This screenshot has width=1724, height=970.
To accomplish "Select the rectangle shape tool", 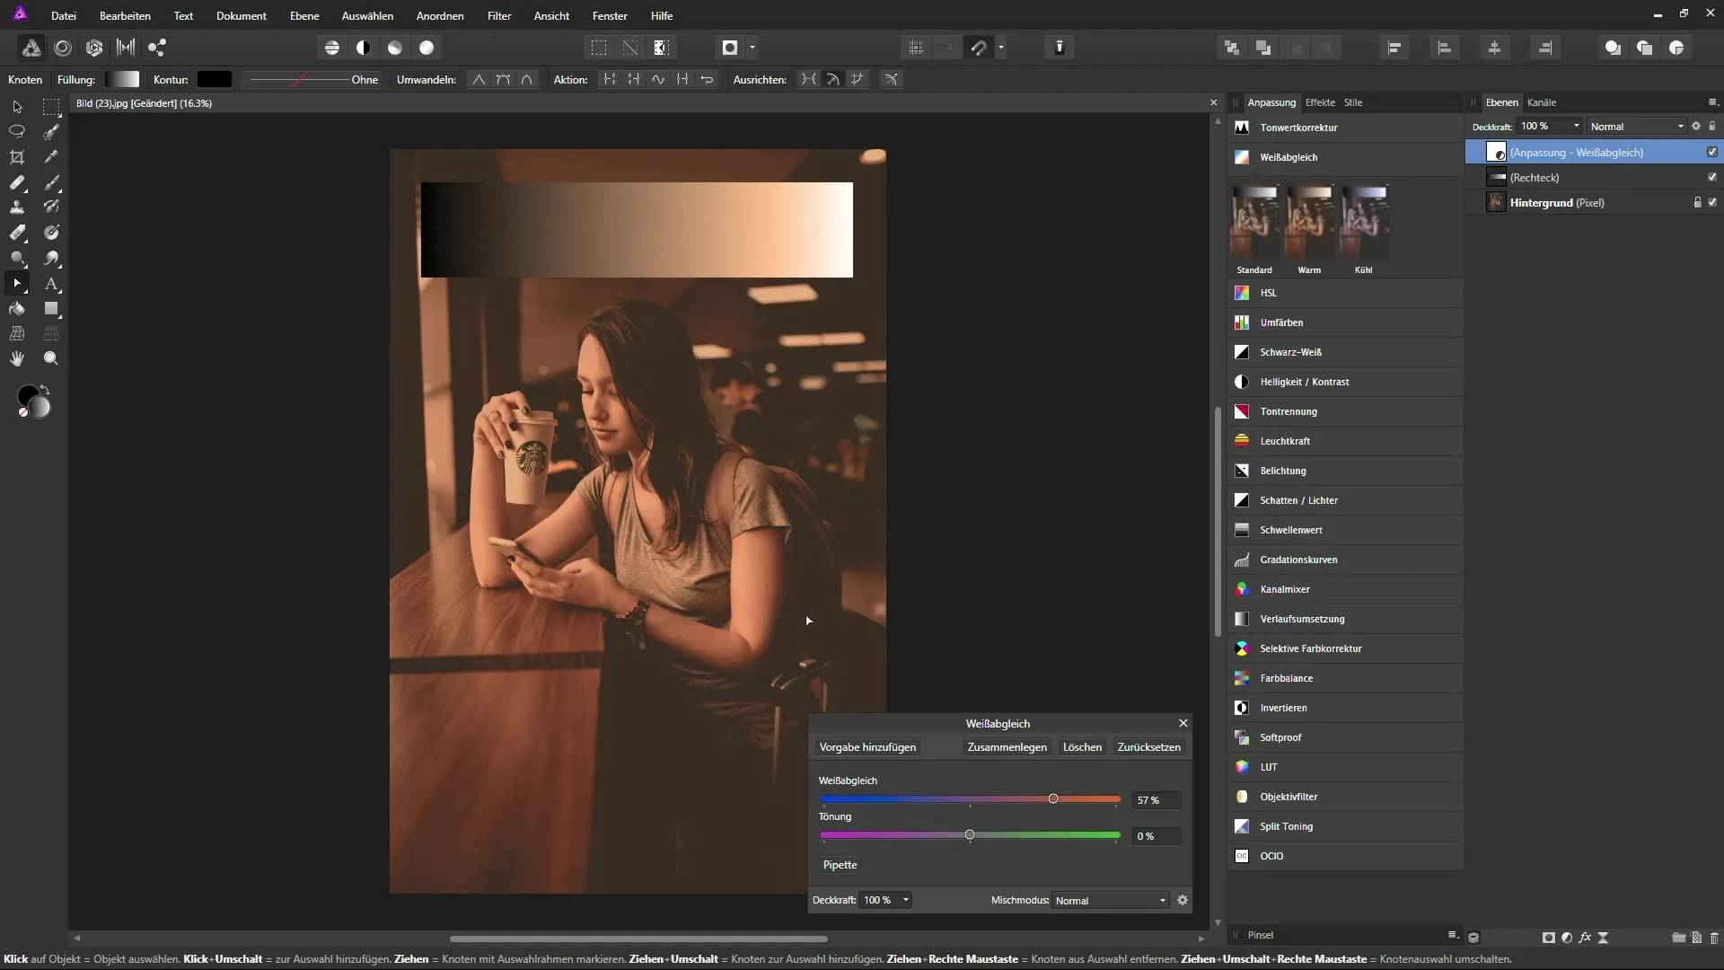I will [51, 309].
